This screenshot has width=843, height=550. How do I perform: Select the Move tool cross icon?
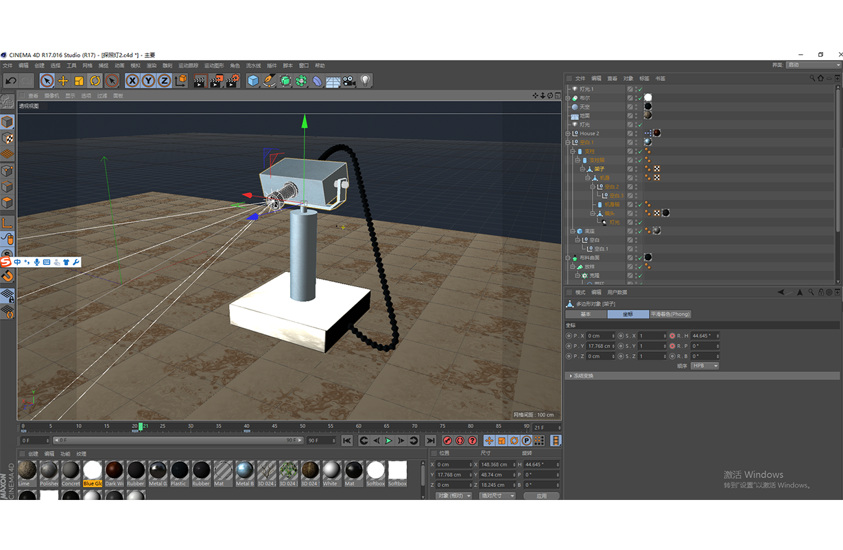(63, 81)
